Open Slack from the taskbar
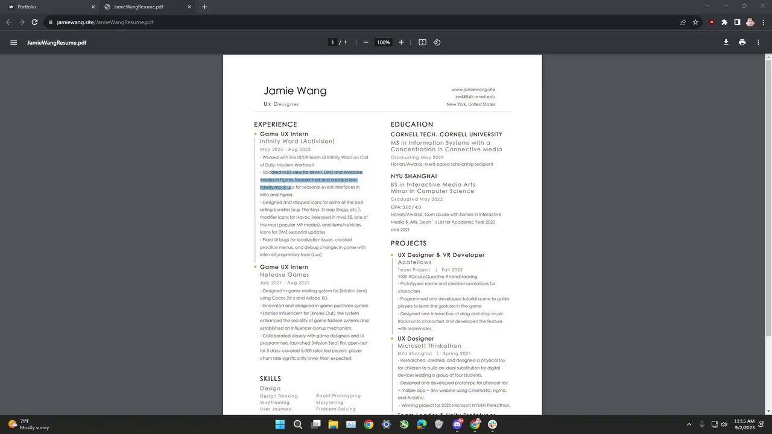Viewport: 772px width, 434px height. point(493,424)
